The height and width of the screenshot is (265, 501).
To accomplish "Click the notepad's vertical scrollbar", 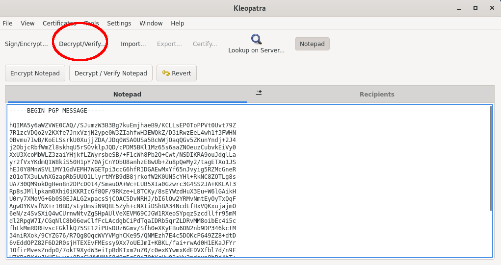I will pyautogui.click(x=491, y=157).
